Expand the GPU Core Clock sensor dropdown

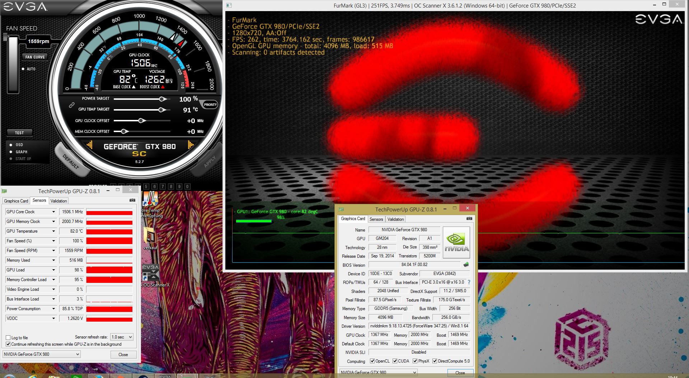tap(53, 212)
